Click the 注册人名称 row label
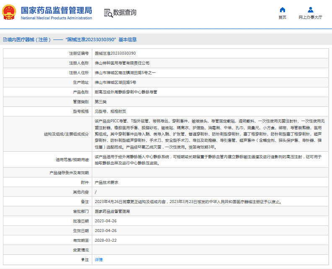Viewport: 332px width, 269px height. [x=79, y=63]
